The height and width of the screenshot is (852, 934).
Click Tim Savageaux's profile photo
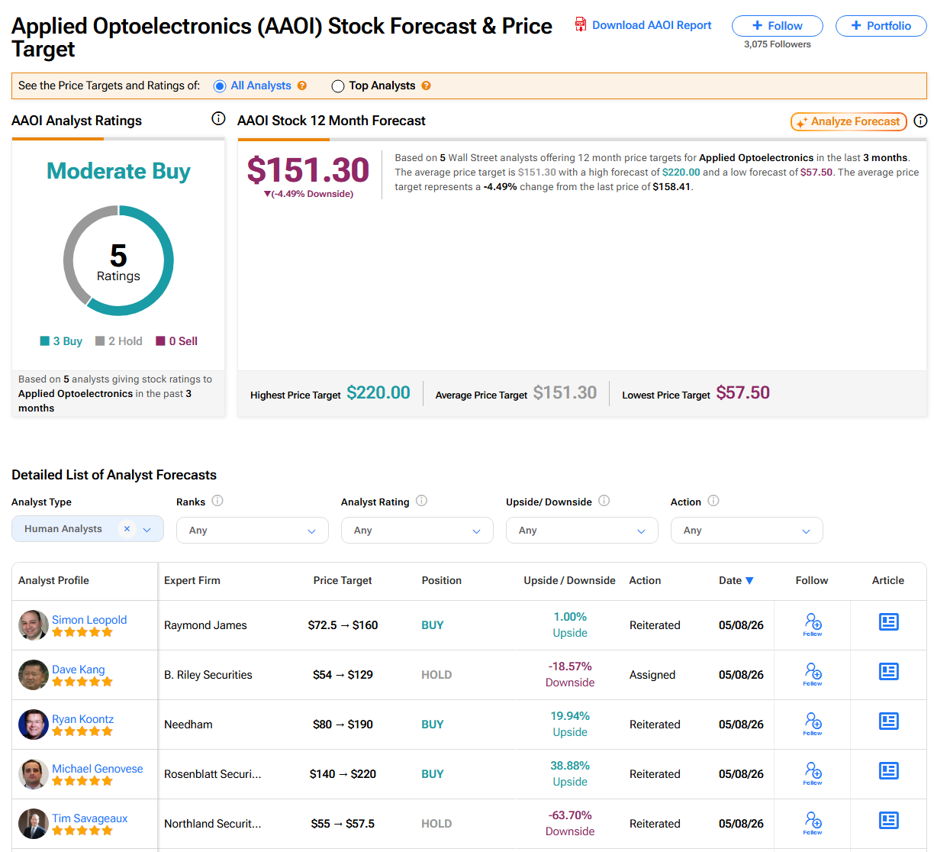[34, 824]
